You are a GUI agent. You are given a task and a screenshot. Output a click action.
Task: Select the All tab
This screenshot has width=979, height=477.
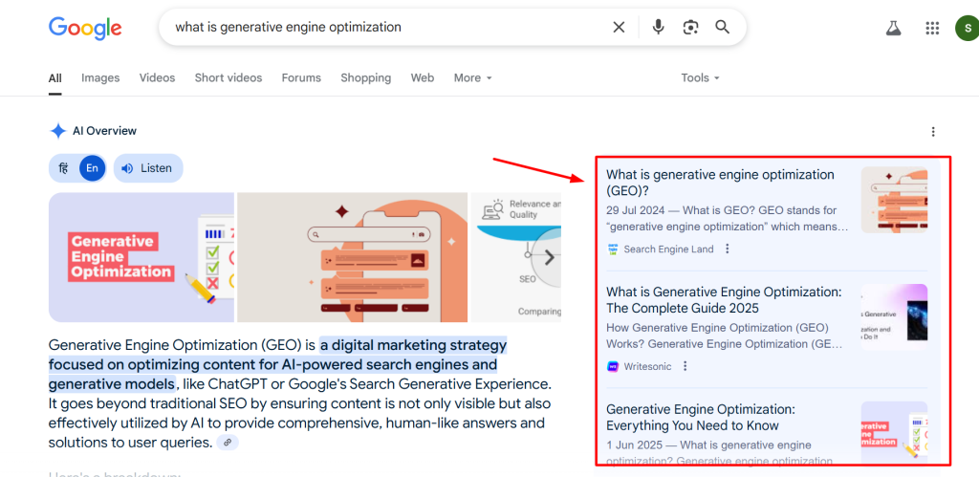click(x=54, y=78)
